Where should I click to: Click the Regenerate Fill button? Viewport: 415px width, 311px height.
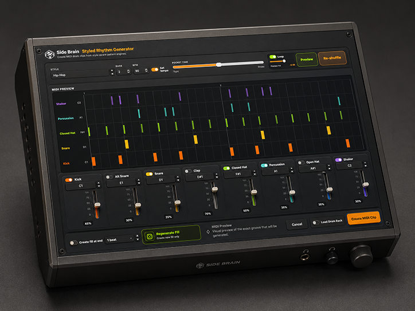[x=171, y=235]
